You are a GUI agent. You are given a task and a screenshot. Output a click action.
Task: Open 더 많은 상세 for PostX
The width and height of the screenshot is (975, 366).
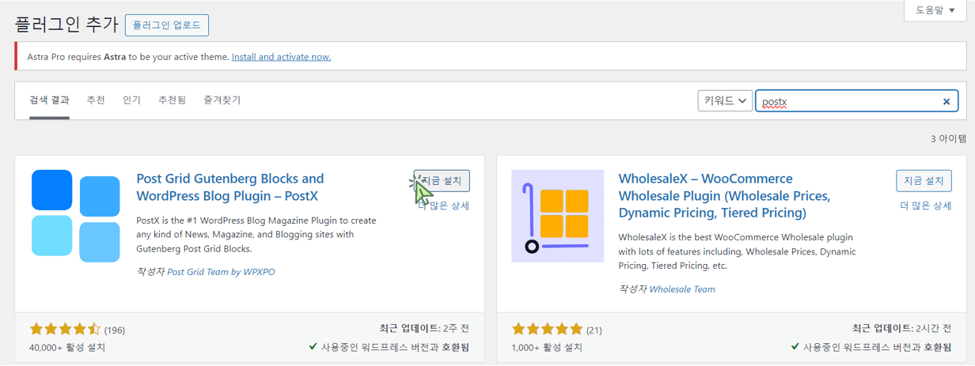coord(444,206)
